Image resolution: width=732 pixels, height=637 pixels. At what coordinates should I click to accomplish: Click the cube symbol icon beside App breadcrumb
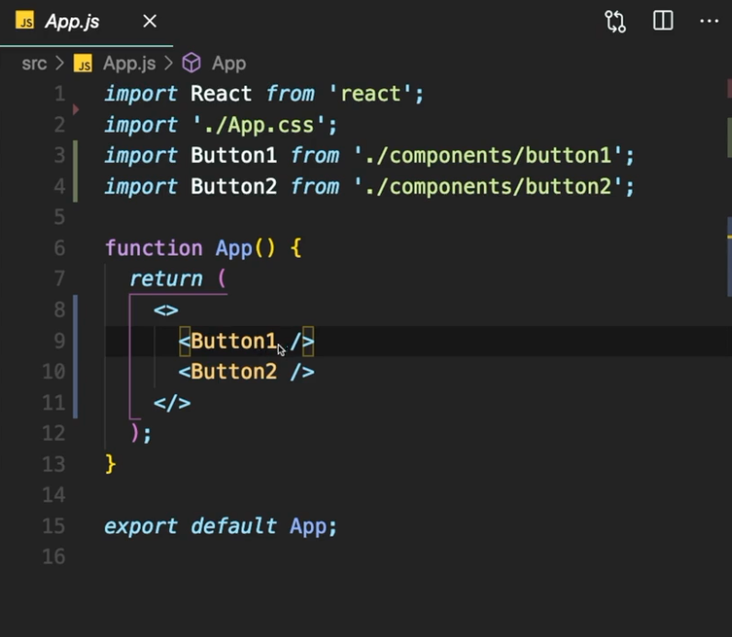point(191,63)
